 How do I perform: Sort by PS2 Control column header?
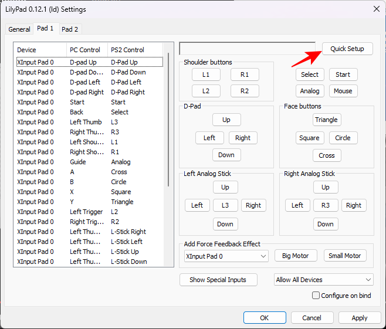coord(135,50)
